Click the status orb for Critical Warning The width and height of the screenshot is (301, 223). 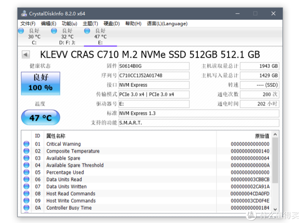tap(26, 144)
